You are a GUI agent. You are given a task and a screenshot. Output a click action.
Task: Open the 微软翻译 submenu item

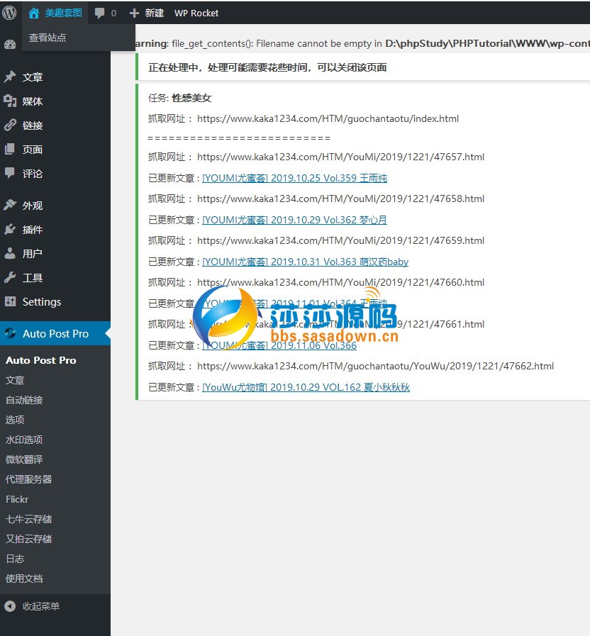[24, 459]
